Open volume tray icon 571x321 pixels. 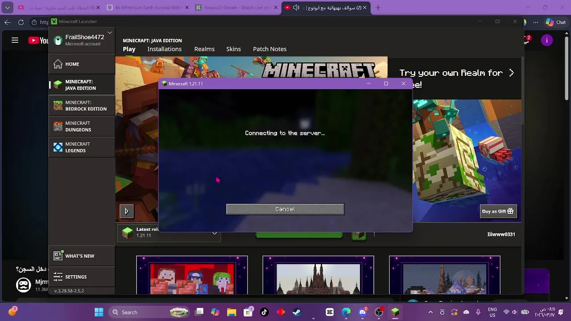point(514,312)
